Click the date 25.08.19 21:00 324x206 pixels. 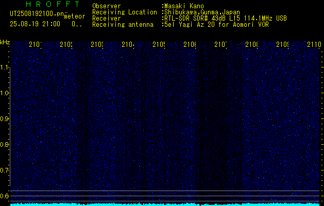35,24
